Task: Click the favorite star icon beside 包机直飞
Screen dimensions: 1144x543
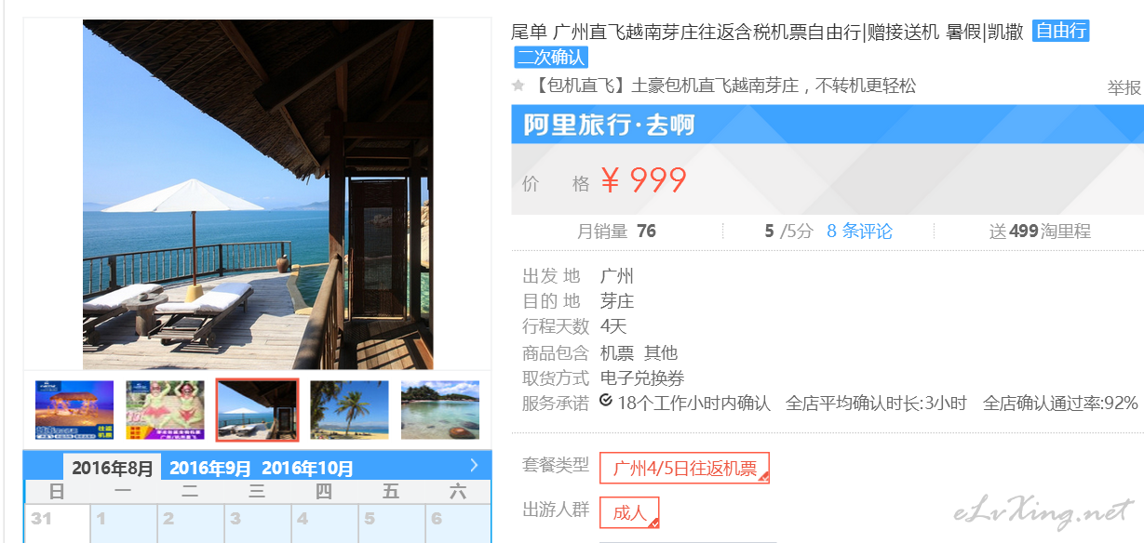Action: 518,86
